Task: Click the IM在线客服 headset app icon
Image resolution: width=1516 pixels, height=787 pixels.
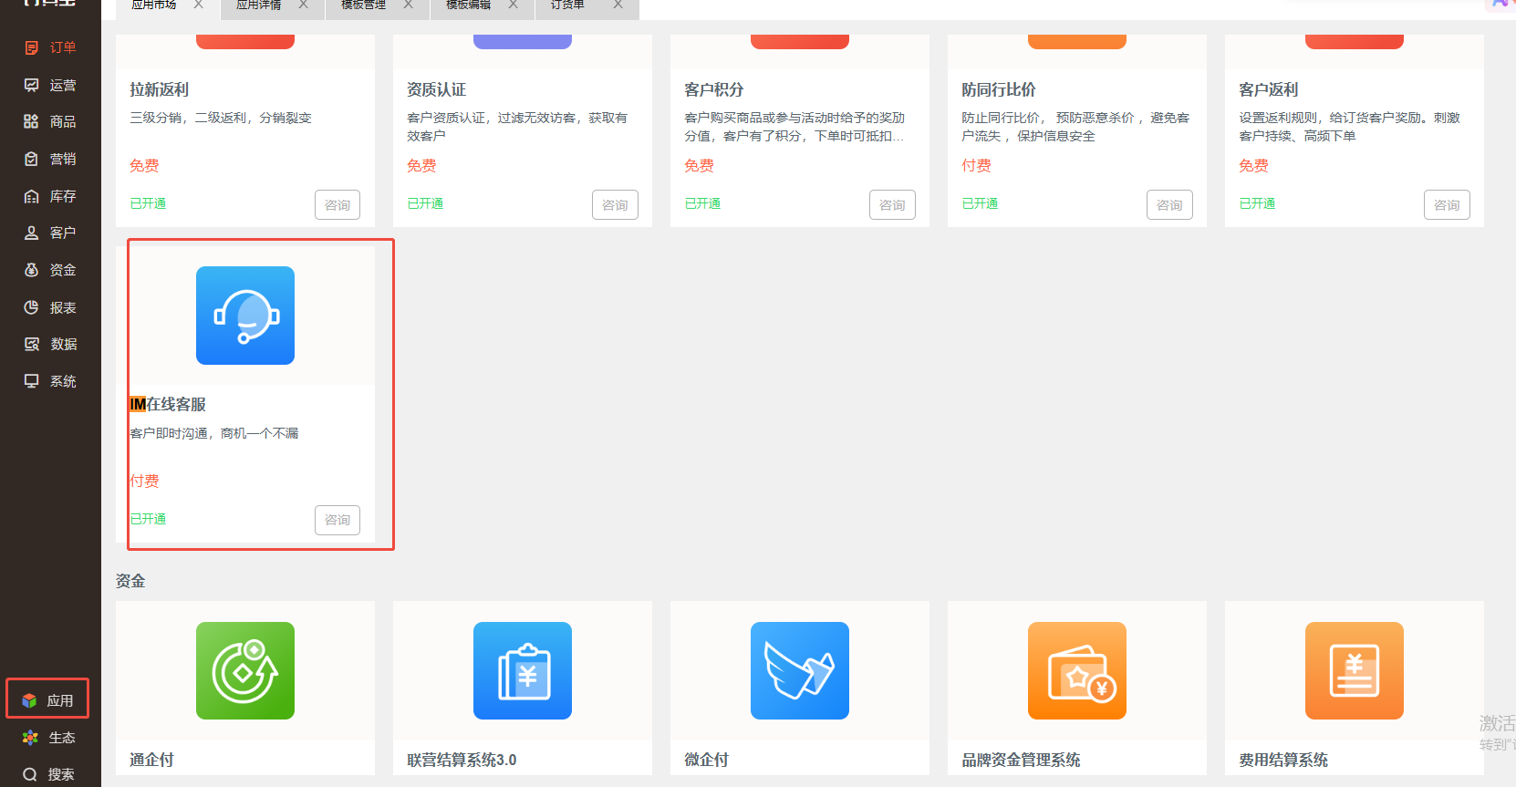Action: coord(245,316)
